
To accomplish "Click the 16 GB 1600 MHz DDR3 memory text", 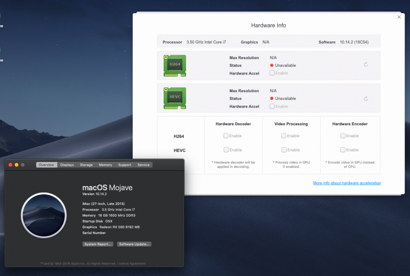I will (x=117, y=215).
